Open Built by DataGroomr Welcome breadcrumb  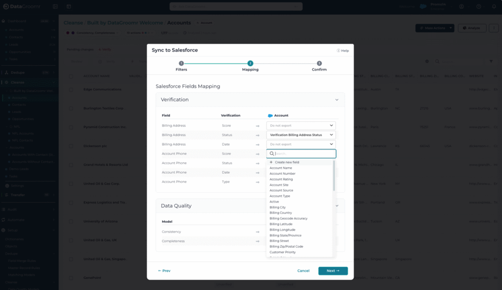coord(125,23)
